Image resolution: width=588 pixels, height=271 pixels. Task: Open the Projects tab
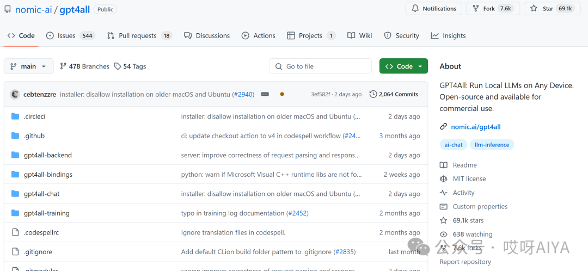click(311, 35)
